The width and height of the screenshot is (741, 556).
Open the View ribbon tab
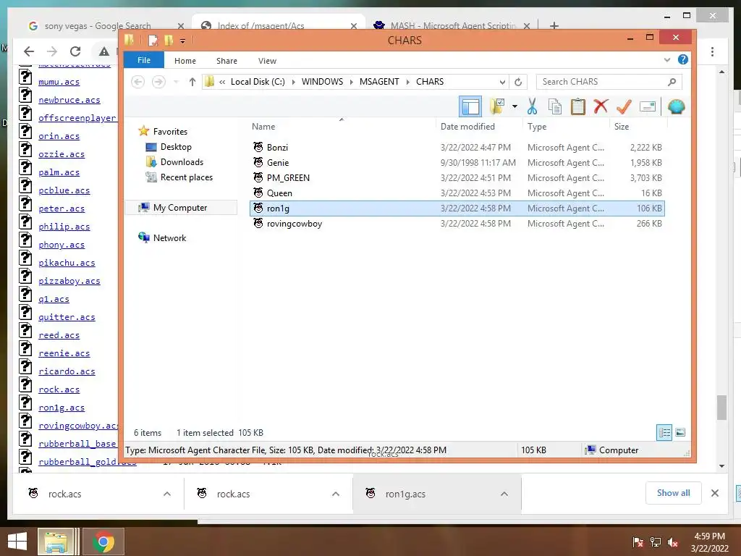click(267, 61)
